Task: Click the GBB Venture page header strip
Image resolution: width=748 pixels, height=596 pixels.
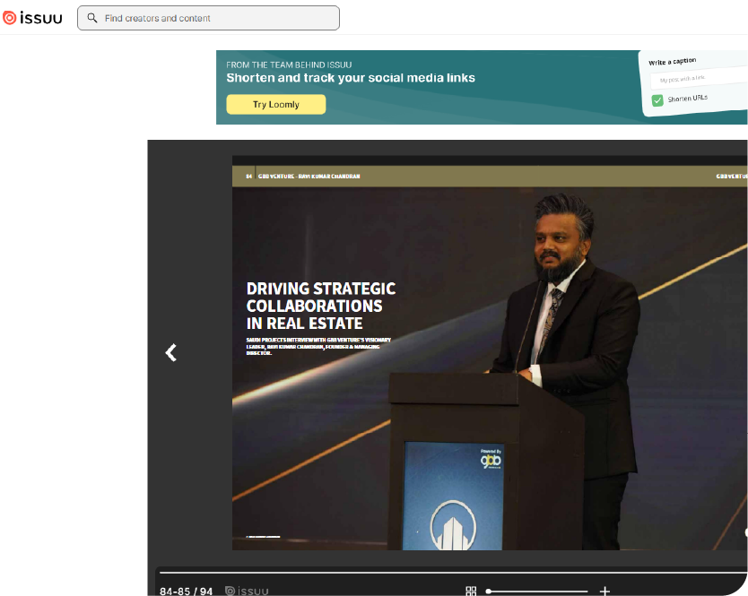Action: (x=489, y=177)
